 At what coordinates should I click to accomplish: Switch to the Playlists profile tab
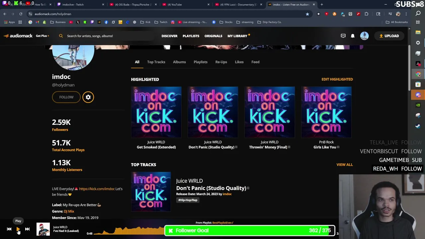coord(201,62)
